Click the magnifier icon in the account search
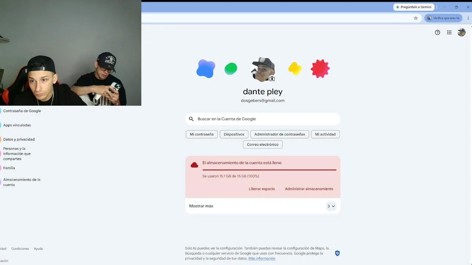The image size is (472, 265). point(191,119)
